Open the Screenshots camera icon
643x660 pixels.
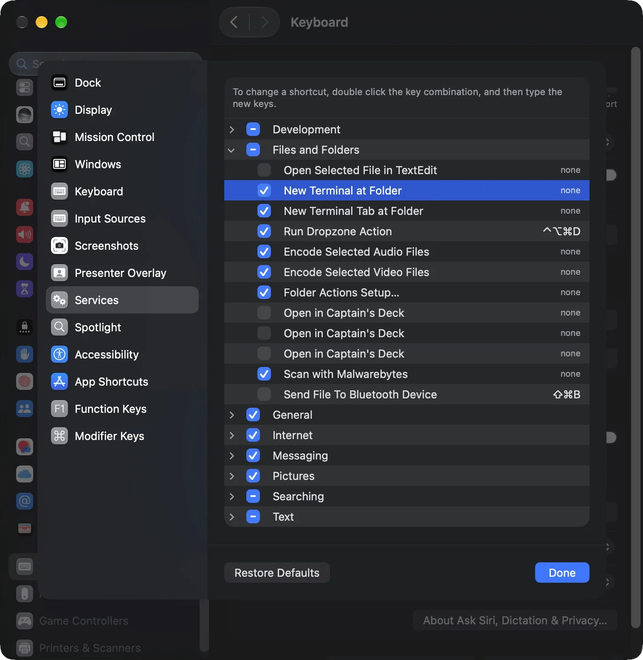[x=59, y=245]
